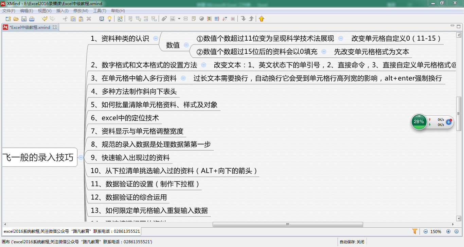Image resolution: width=464 pixels, height=247 pixels.
Task: Open the 插入(I) menu
Action: tap(63, 11)
